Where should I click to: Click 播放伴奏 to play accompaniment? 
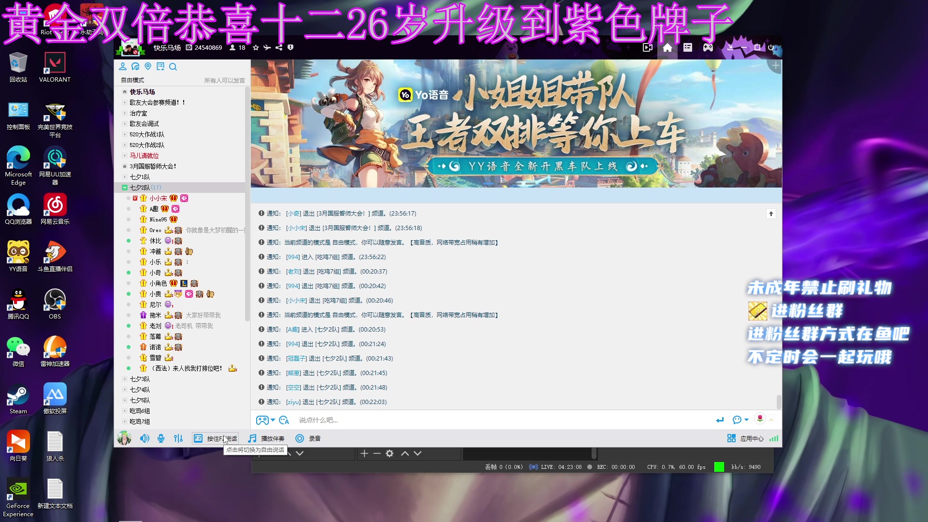click(266, 438)
